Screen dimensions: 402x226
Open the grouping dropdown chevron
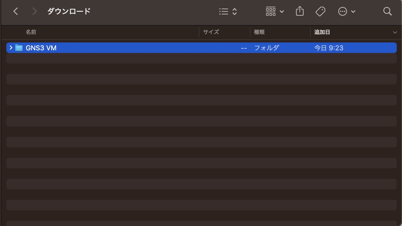coord(282,12)
